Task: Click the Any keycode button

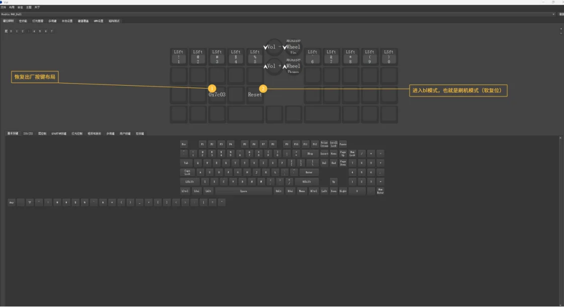Action: point(12,202)
